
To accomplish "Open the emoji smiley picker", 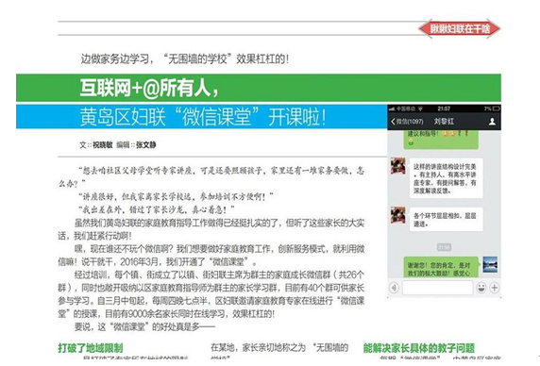I will pos(481,288).
